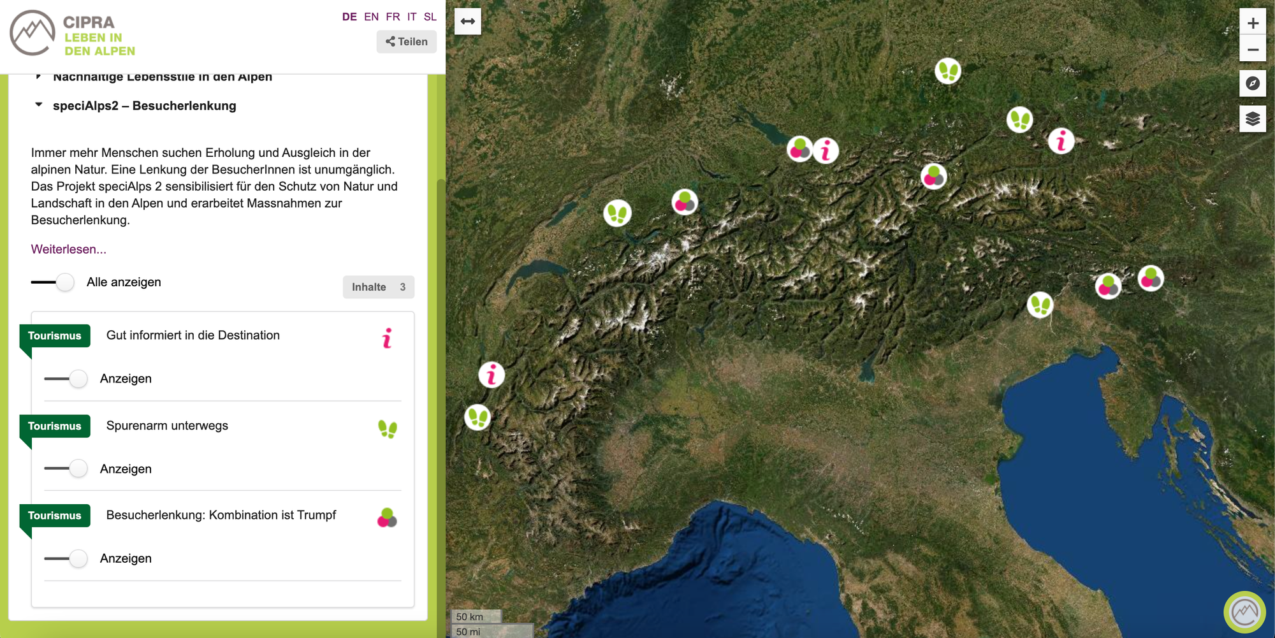The height and width of the screenshot is (638, 1275).
Task: Click the zoom out minus button
Action: click(x=1252, y=50)
